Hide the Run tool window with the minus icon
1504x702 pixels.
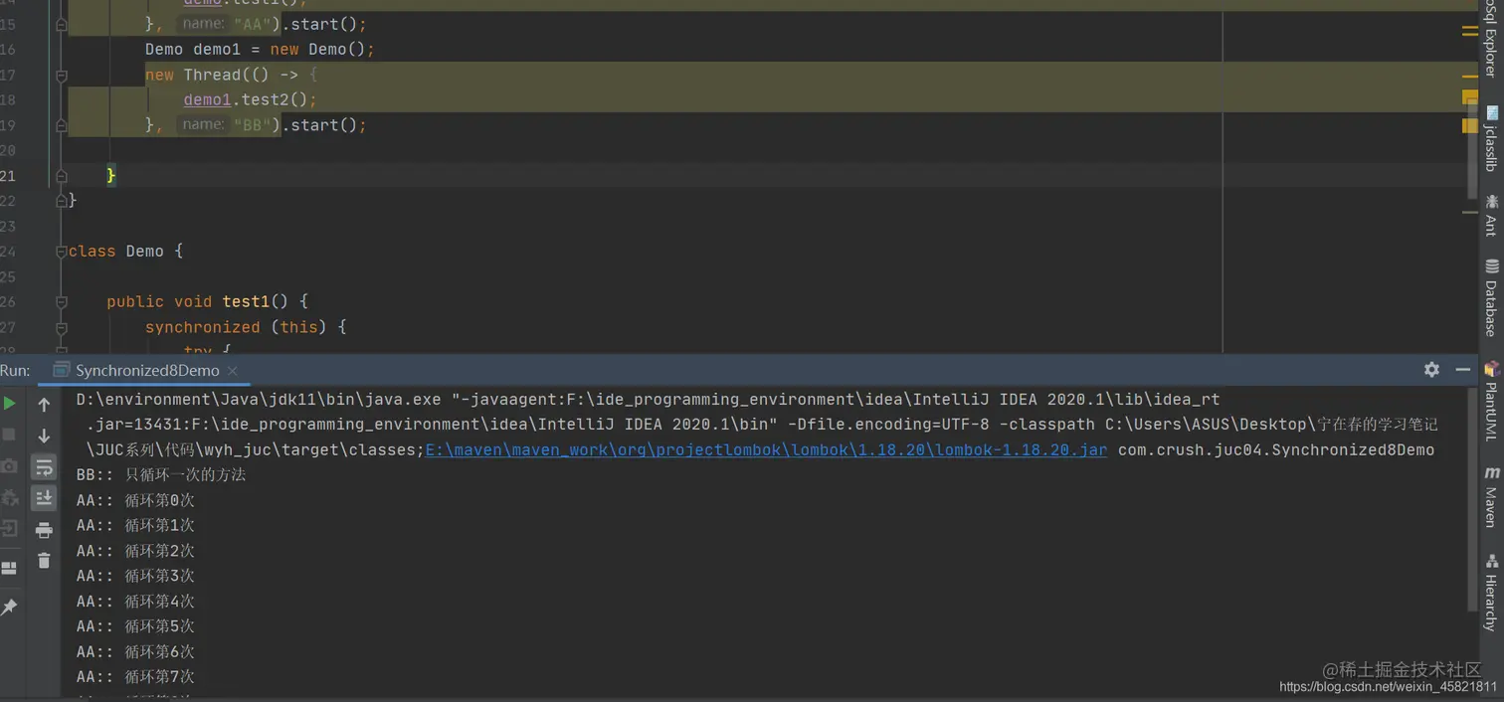[1462, 370]
